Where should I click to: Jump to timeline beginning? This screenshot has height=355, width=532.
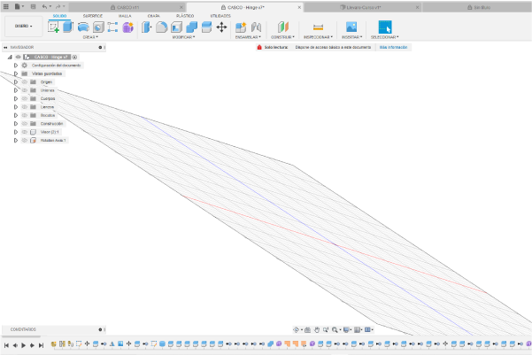click(x=6, y=345)
